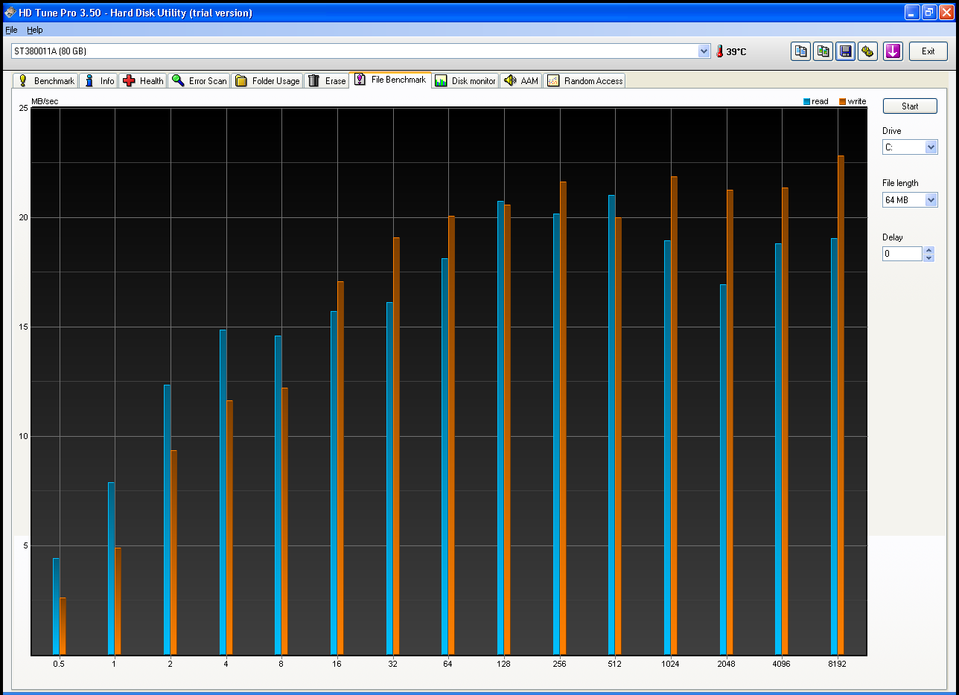Click the Random Access tab icon

coord(553,80)
